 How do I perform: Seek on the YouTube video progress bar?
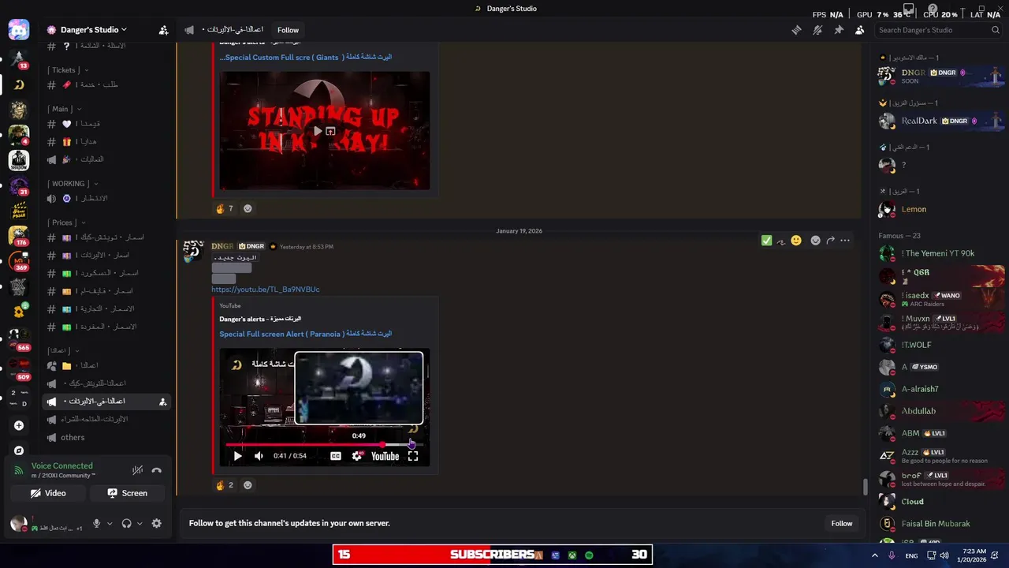325,445
